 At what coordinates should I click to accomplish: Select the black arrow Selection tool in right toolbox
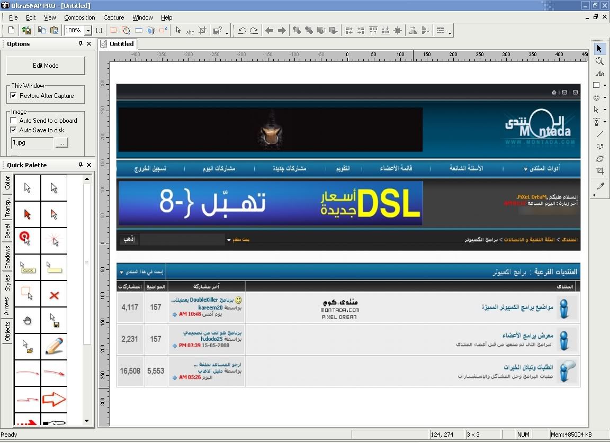(599, 49)
